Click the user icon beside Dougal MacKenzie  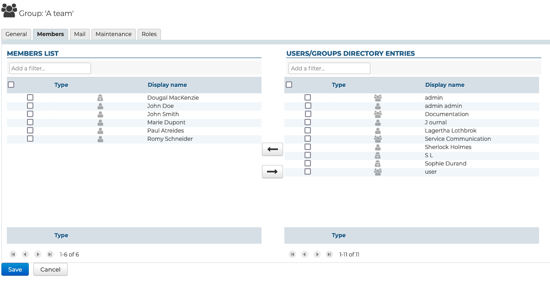click(x=100, y=98)
